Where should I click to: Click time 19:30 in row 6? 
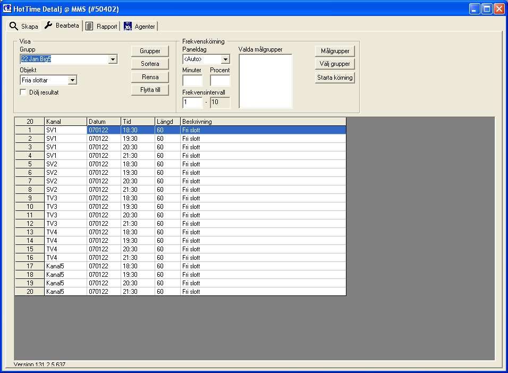pyautogui.click(x=138, y=173)
